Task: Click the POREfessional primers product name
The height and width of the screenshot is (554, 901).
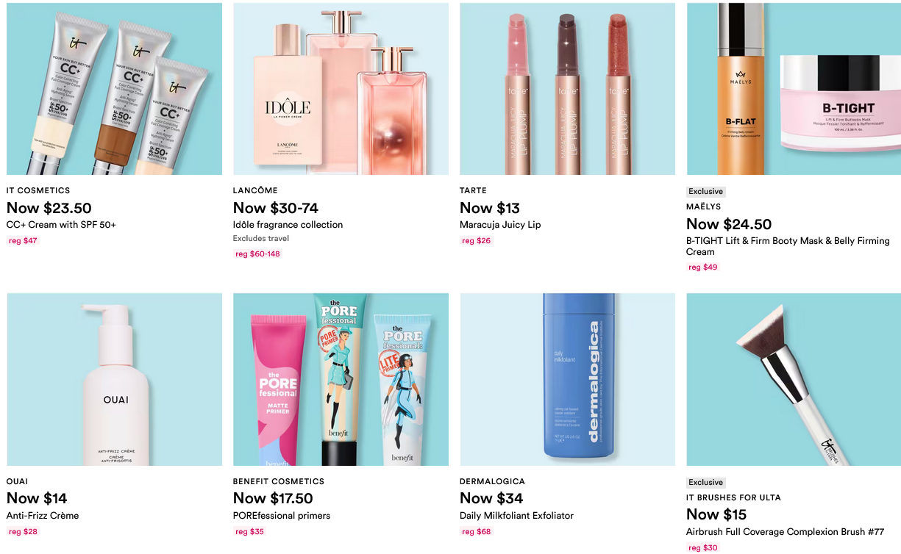Action: (x=282, y=516)
